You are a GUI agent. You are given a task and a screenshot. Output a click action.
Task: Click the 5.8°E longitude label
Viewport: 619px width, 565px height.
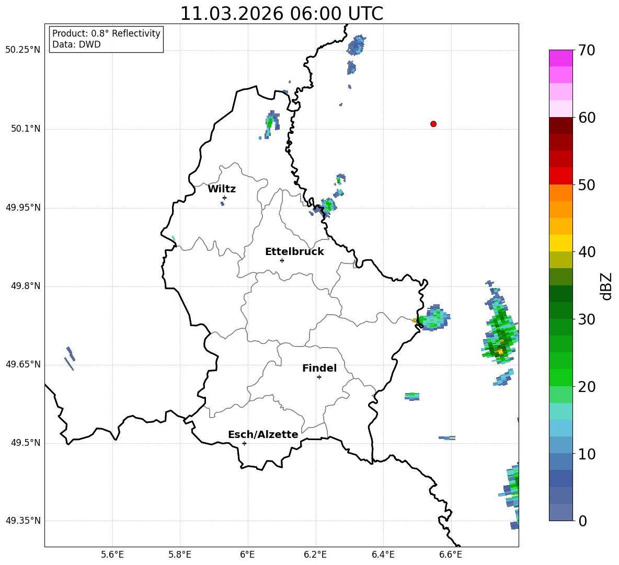pyautogui.click(x=180, y=555)
